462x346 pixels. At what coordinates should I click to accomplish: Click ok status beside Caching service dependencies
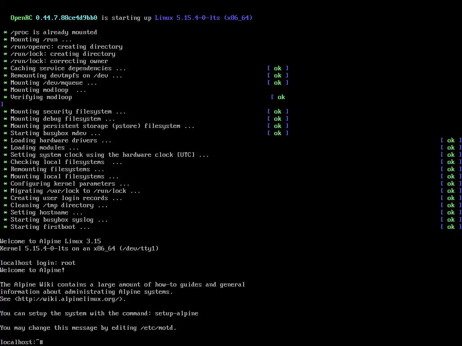click(x=277, y=68)
